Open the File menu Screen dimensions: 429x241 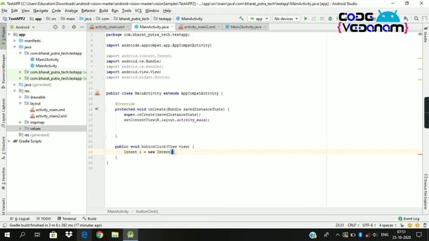click(5, 11)
